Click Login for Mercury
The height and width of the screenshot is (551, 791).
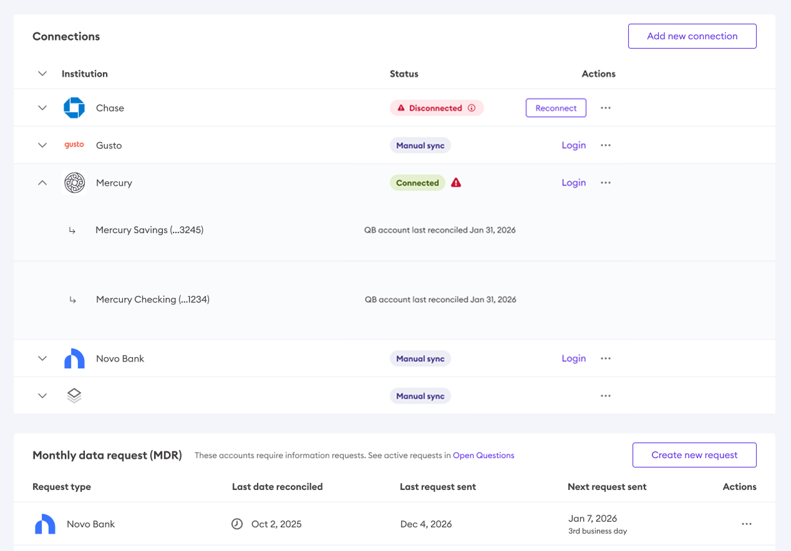[573, 183]
